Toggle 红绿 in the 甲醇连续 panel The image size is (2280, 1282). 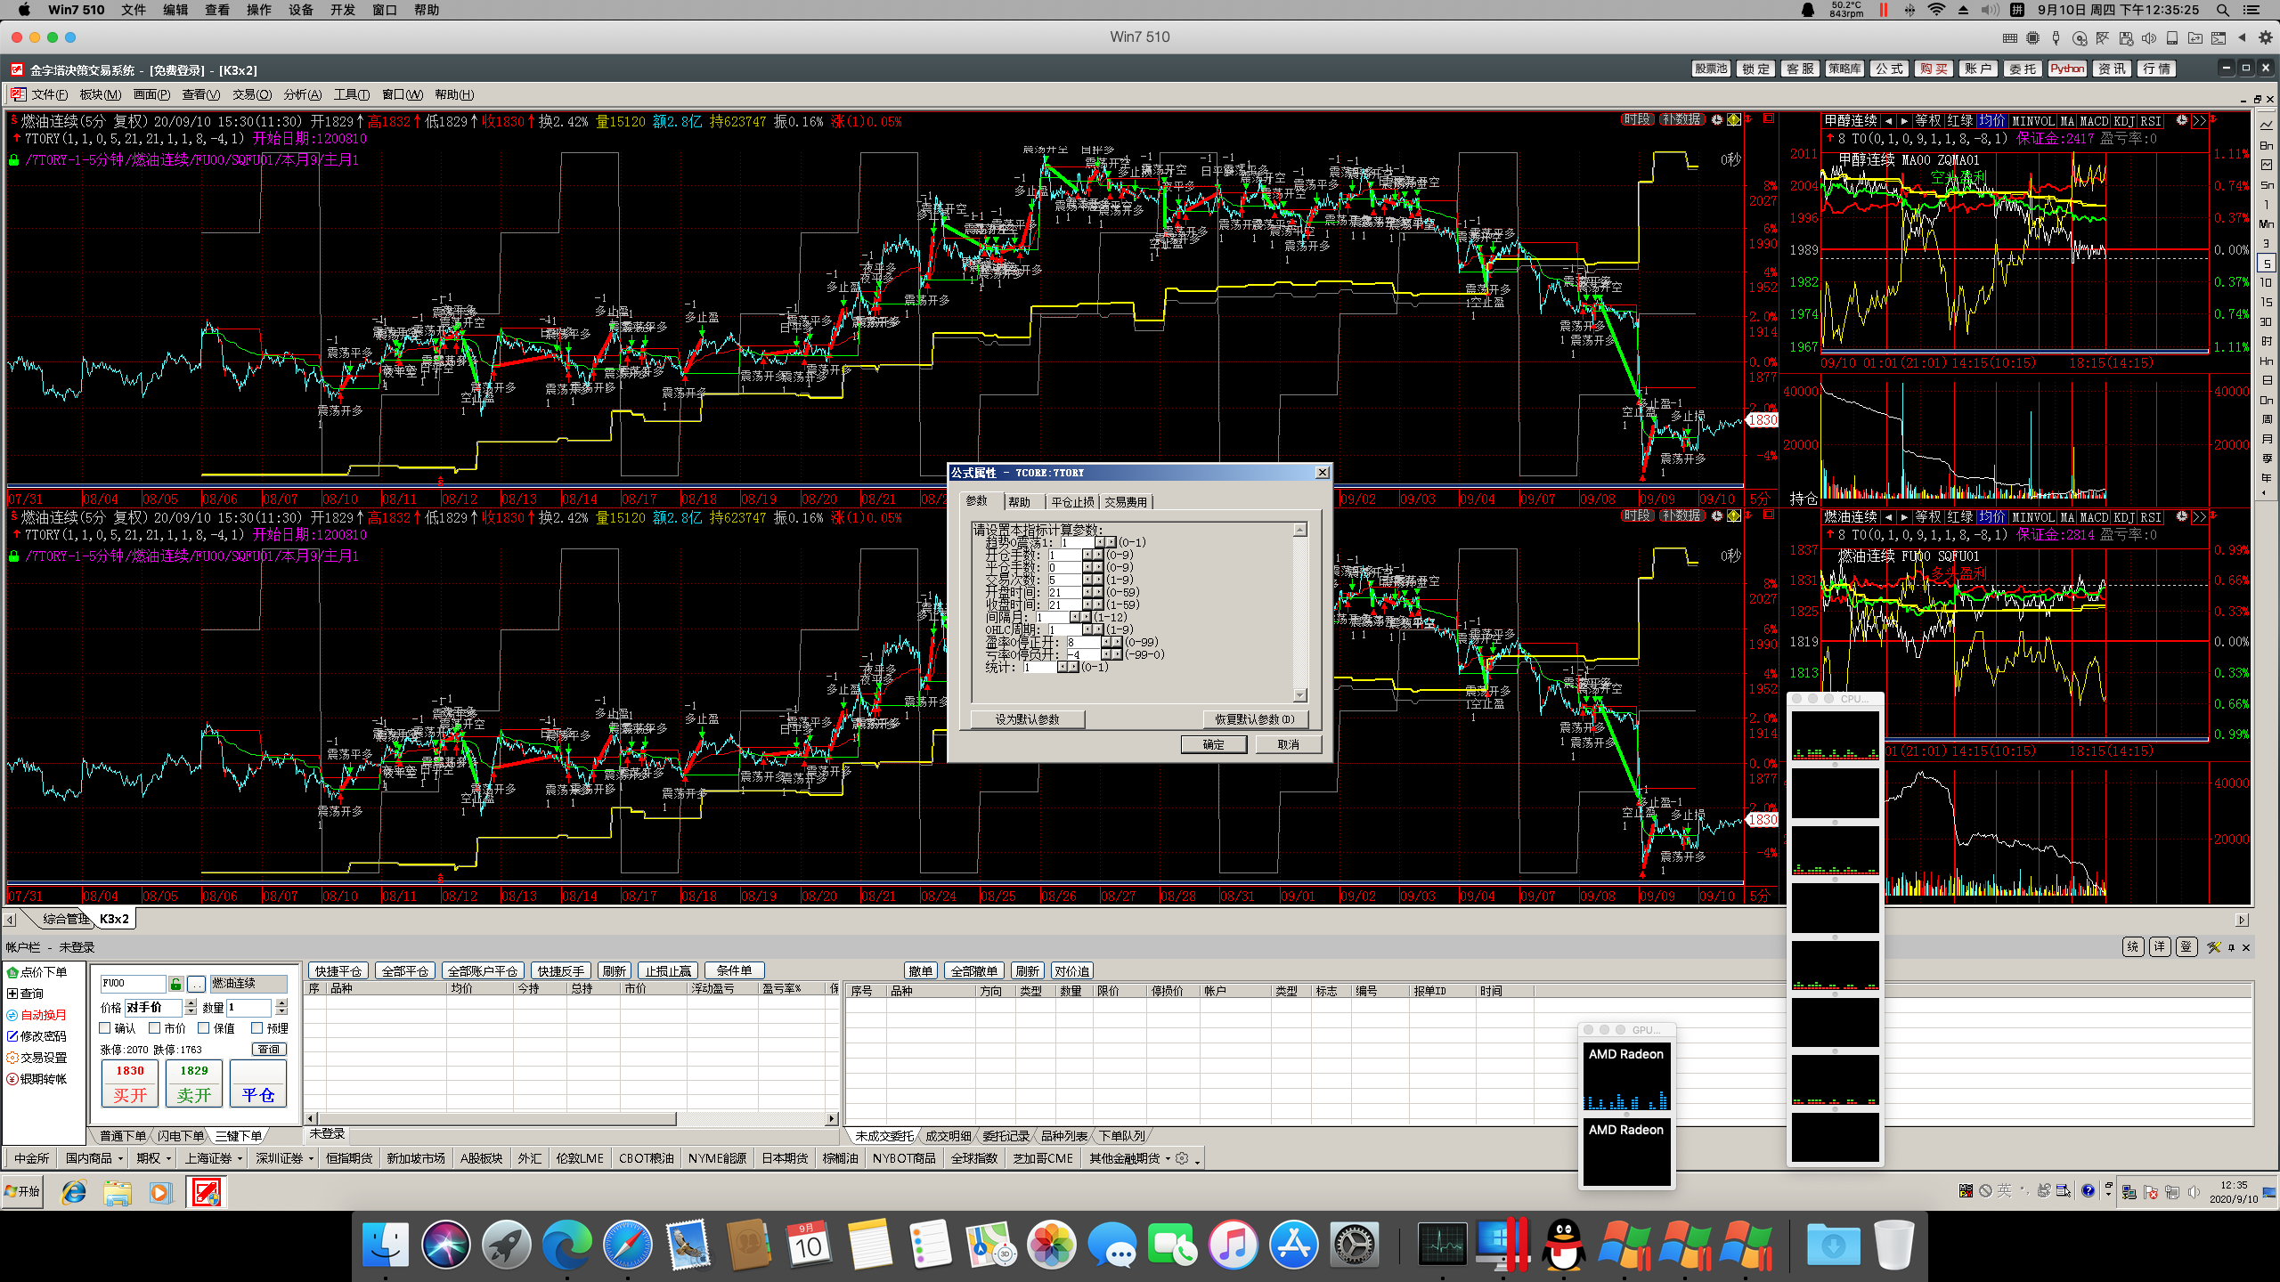pyautogui.click(x=1960, y=121)
